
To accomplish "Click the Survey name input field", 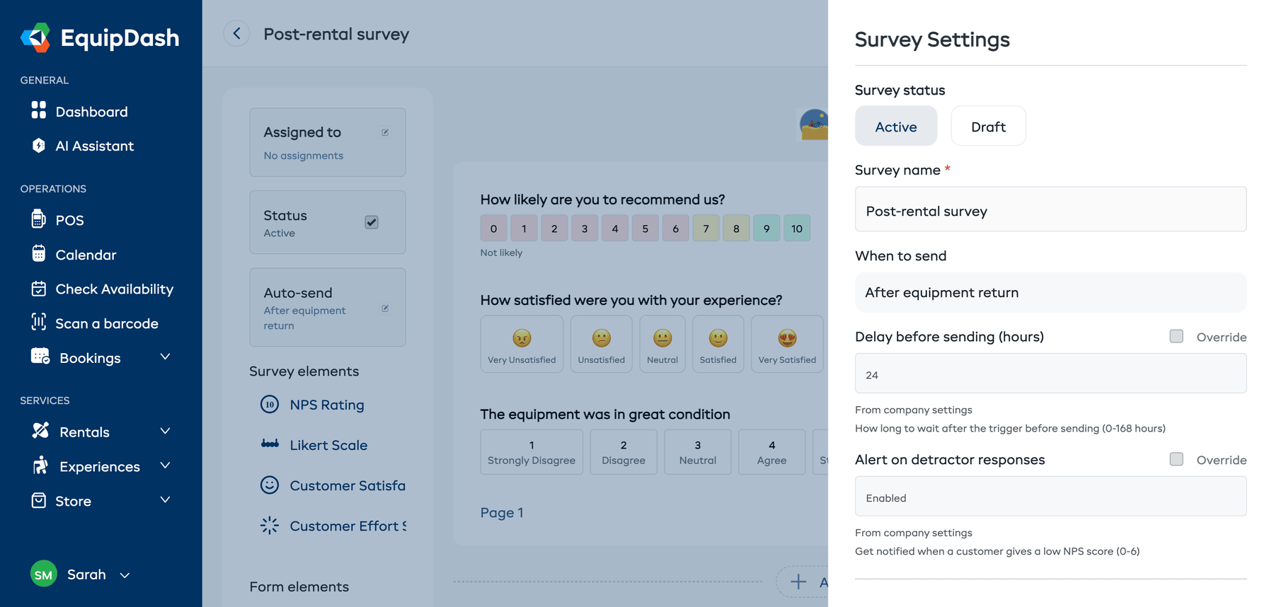I will 1050,209.
